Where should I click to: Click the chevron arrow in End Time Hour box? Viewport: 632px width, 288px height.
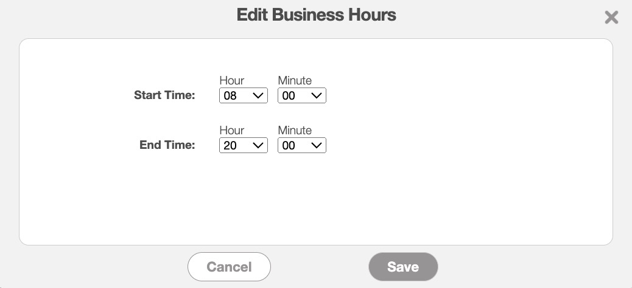[258, 145]
